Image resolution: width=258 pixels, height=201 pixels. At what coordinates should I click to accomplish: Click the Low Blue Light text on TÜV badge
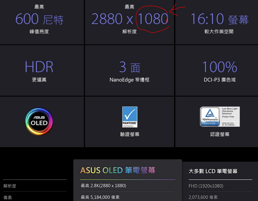230,109
